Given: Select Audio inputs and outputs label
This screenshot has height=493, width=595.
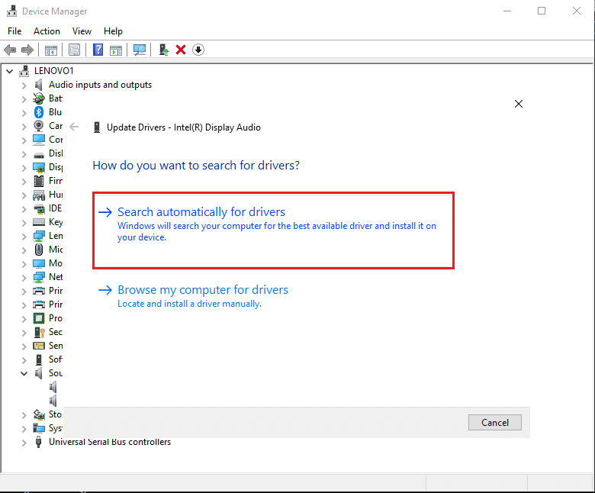Looking at the screenshot, I should 100,85.
